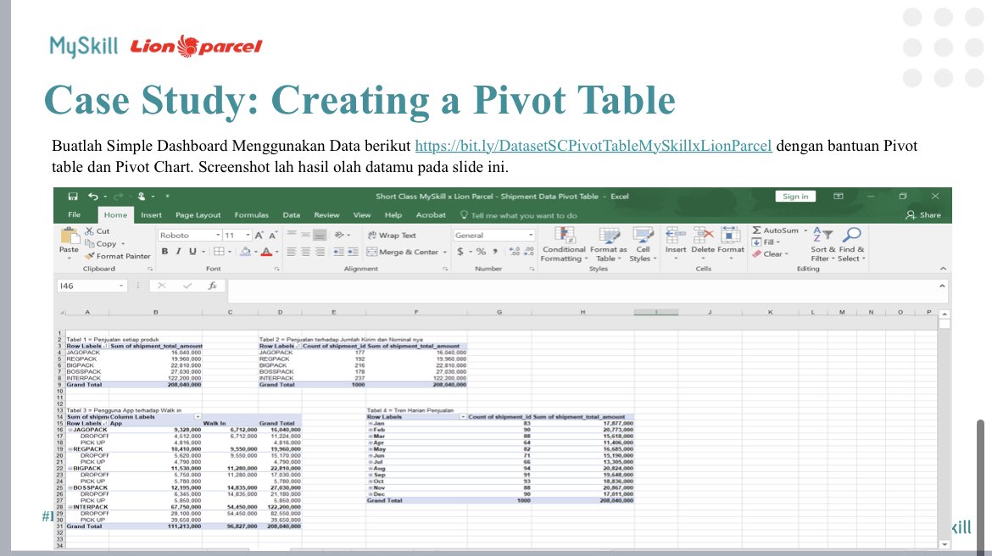Click the Paste clipboard icon

coord(69,236)
